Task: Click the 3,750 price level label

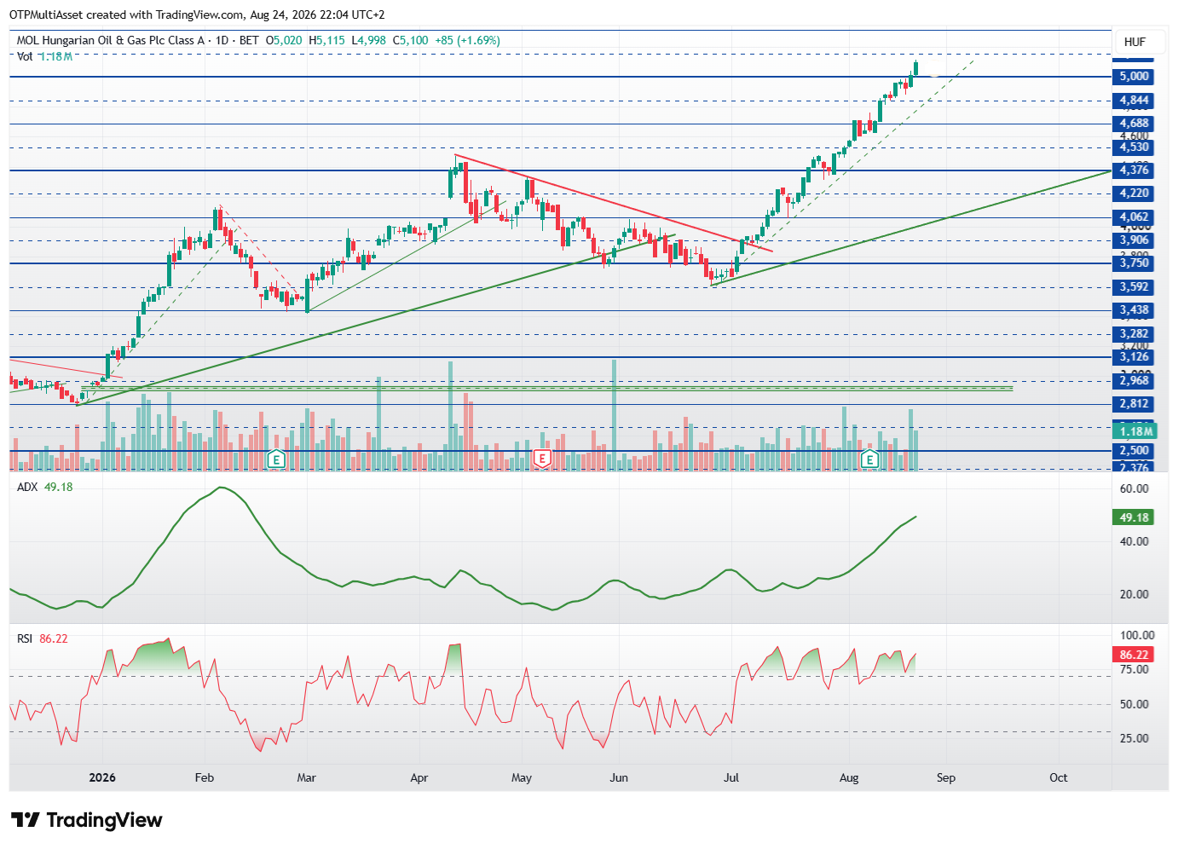Action: 1134,263
